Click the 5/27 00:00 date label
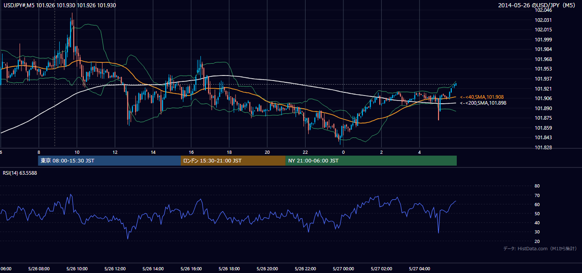 pyautogui.click(x=343, y=269)
